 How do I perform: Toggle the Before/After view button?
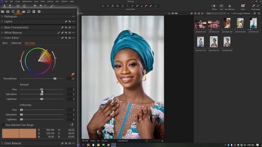pyautogui.click(x=213, y=6)
